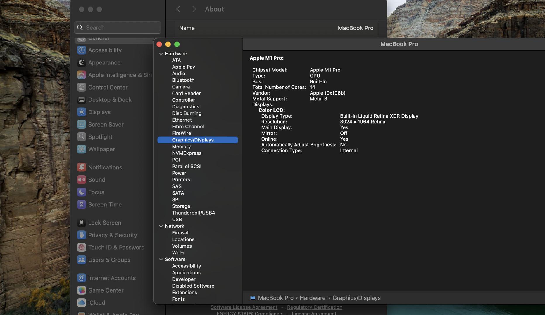Open Sound settings icon

[82, 180]
